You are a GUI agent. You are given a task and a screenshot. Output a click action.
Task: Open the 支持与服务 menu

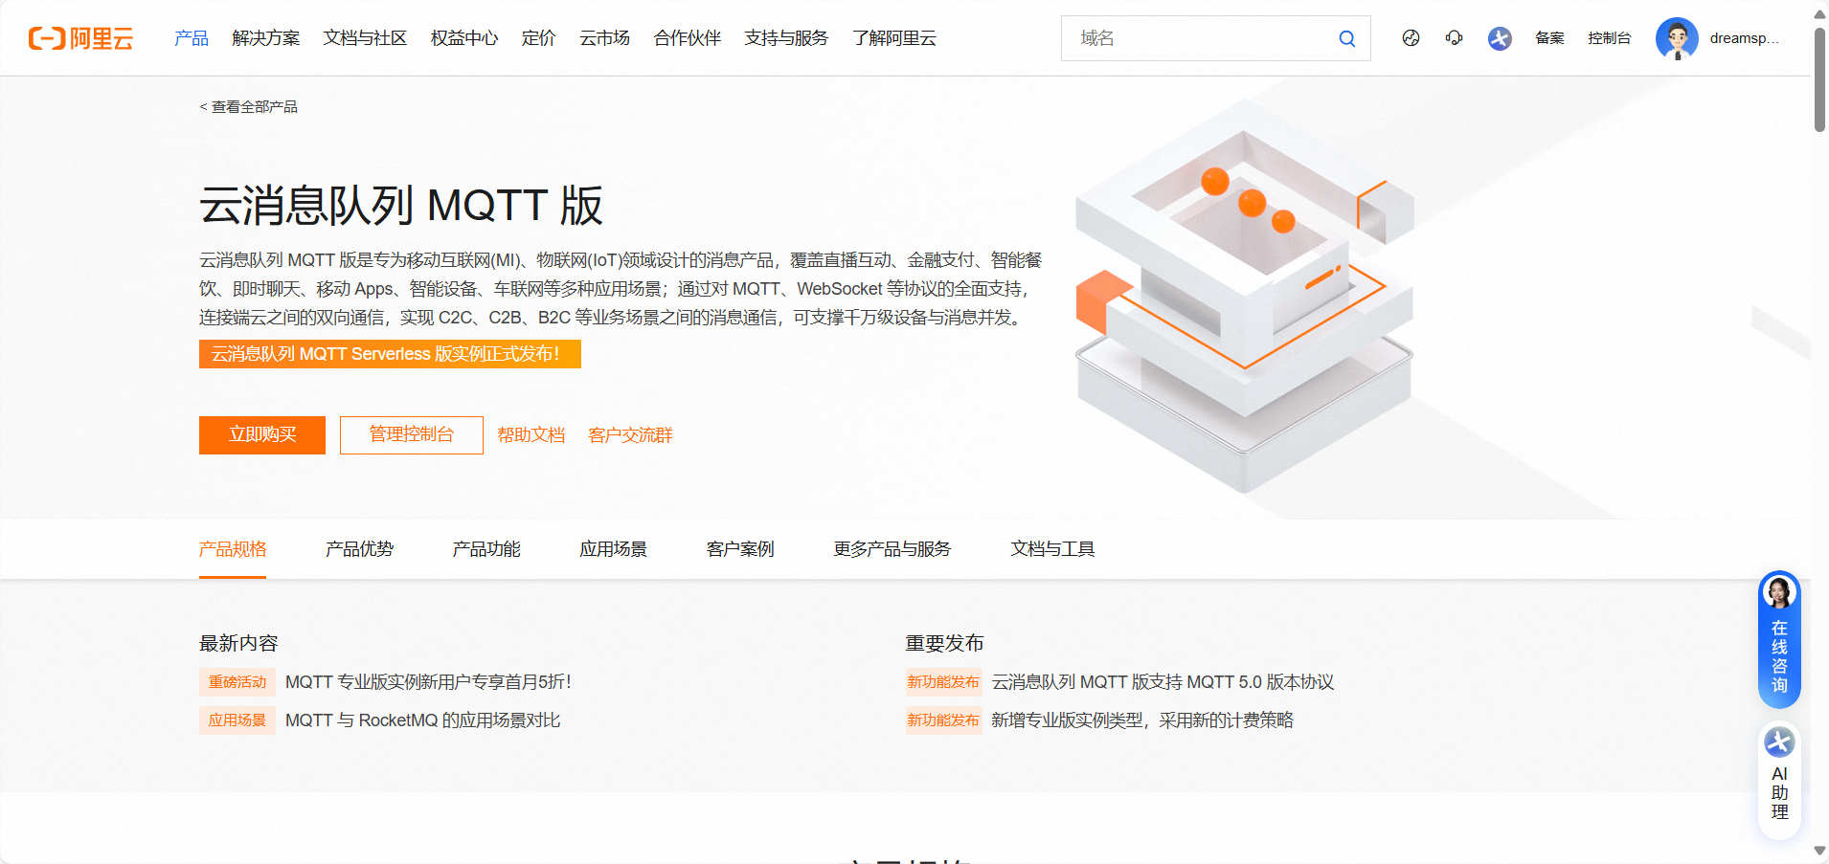click(786, 38)
